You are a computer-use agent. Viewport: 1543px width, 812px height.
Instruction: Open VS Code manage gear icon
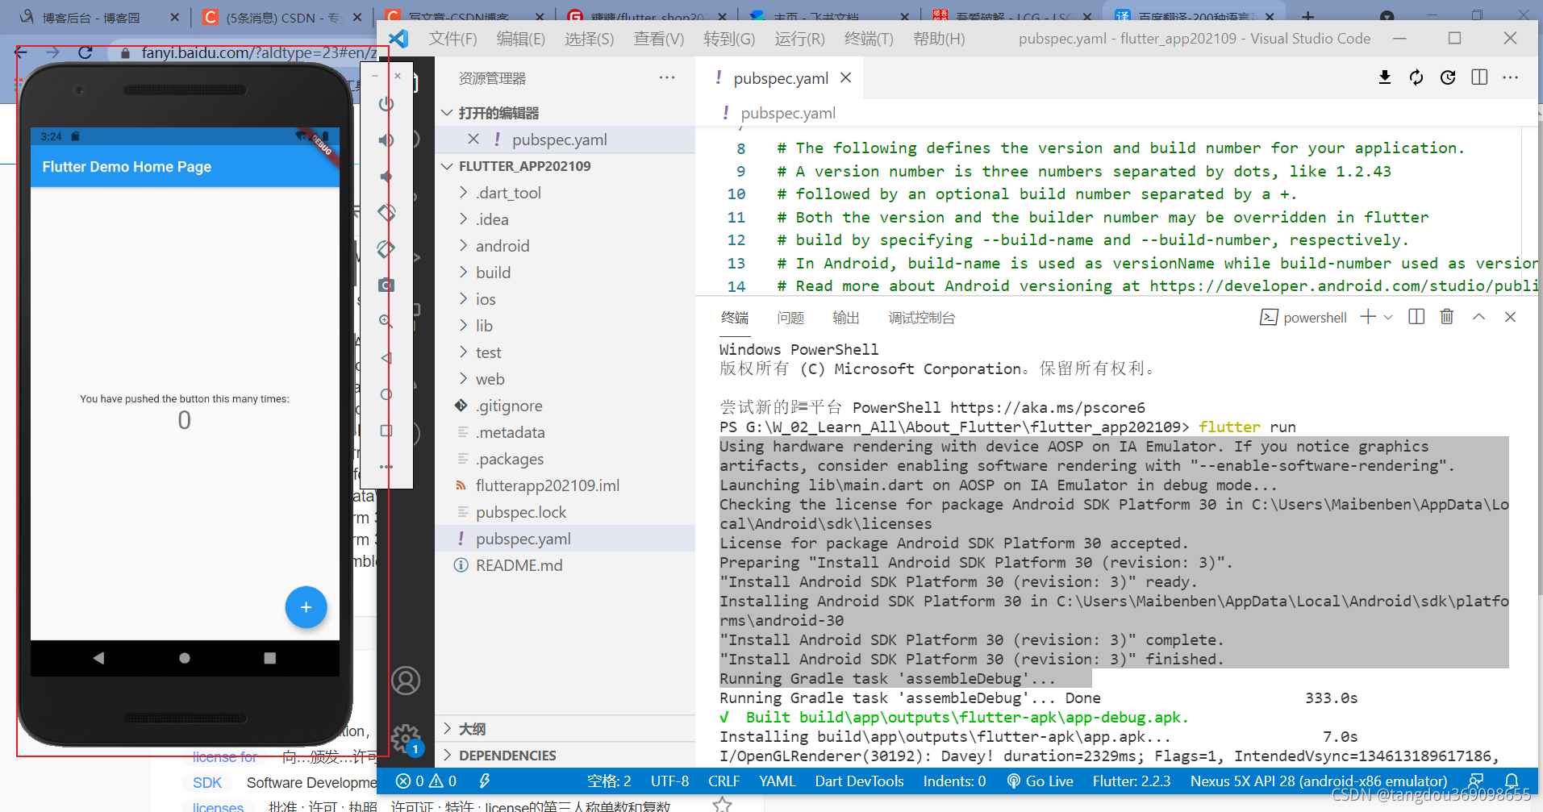click(406, 738)
